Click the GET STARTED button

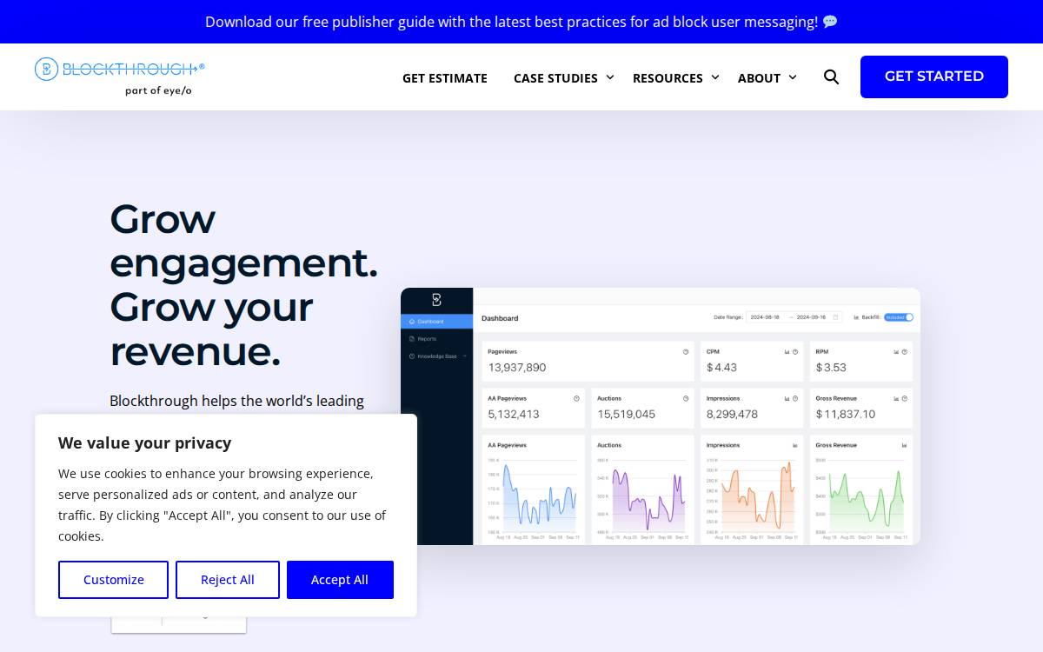(x=934, y=77)
